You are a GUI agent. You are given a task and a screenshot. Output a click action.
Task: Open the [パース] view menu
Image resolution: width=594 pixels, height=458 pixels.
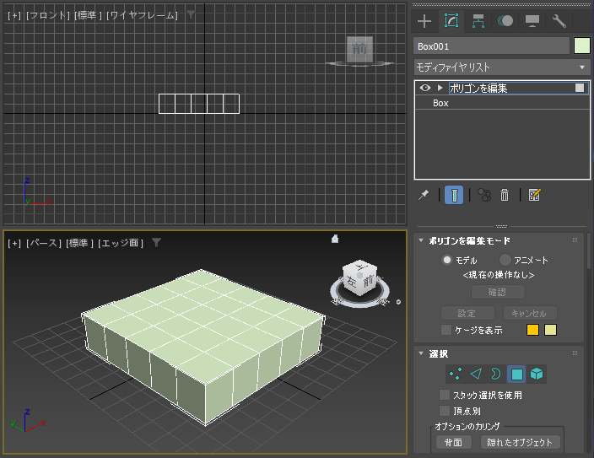click(44, 243)
